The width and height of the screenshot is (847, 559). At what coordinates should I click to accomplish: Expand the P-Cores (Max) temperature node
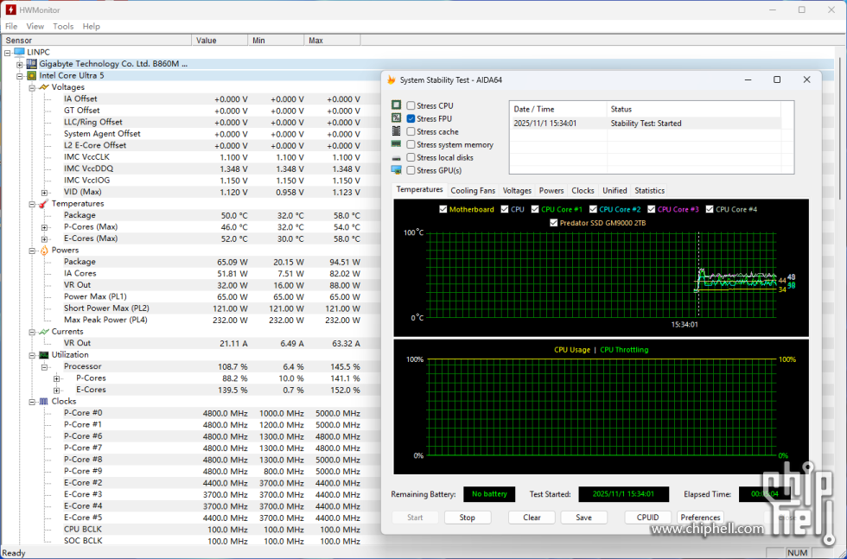pos(44,227)
